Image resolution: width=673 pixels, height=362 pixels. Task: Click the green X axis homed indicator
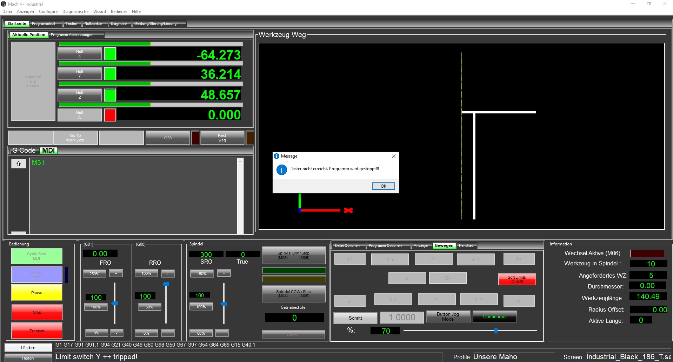pos(110,54)
